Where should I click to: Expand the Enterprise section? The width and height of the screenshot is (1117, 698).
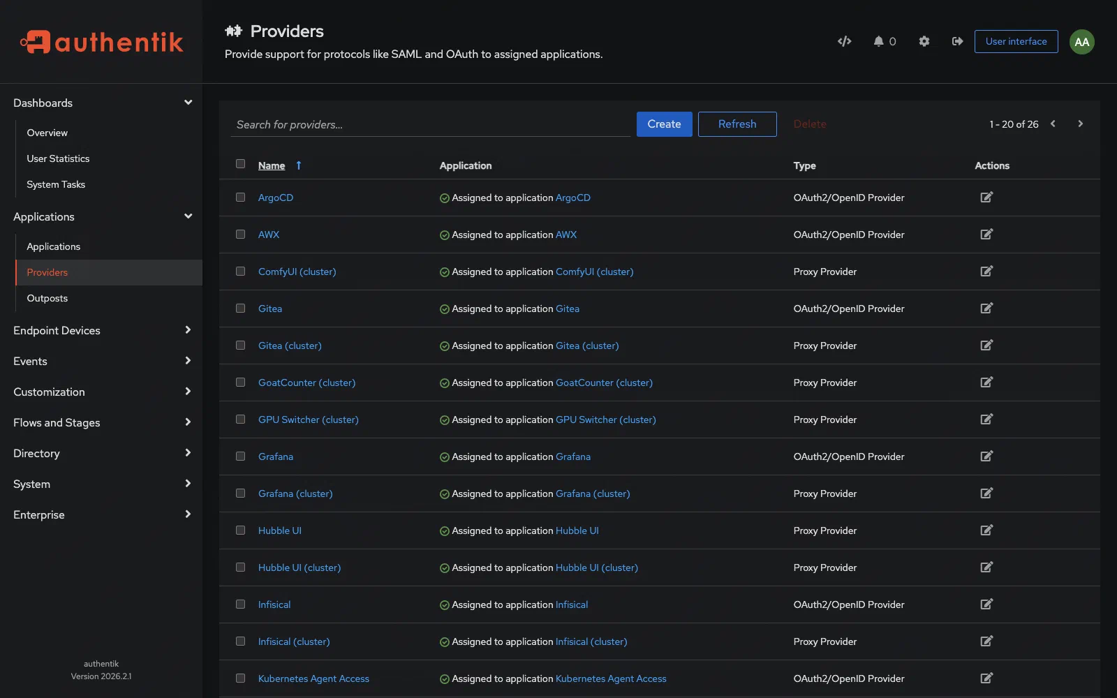click(101, 514)
